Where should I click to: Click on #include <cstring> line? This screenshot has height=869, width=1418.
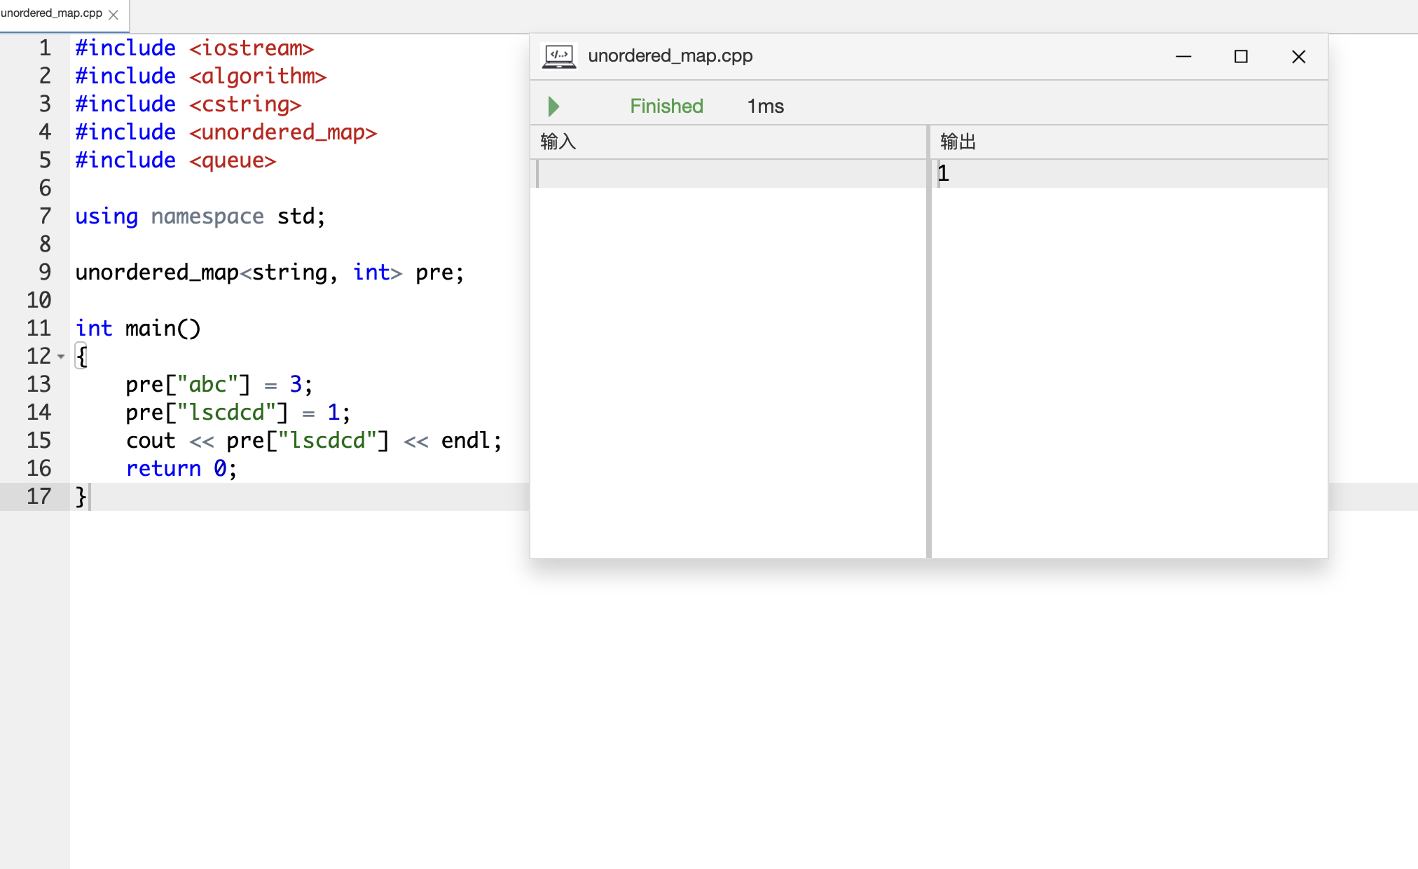click(x=188, y=104)
